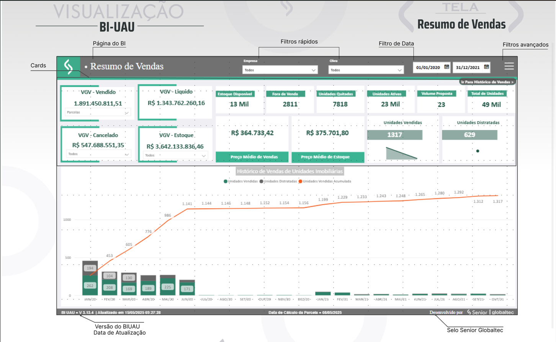Screen dimensions: 556x342
Task: Toggle Unidades Vendidas legend entry
Action: (x=241, y=181)
